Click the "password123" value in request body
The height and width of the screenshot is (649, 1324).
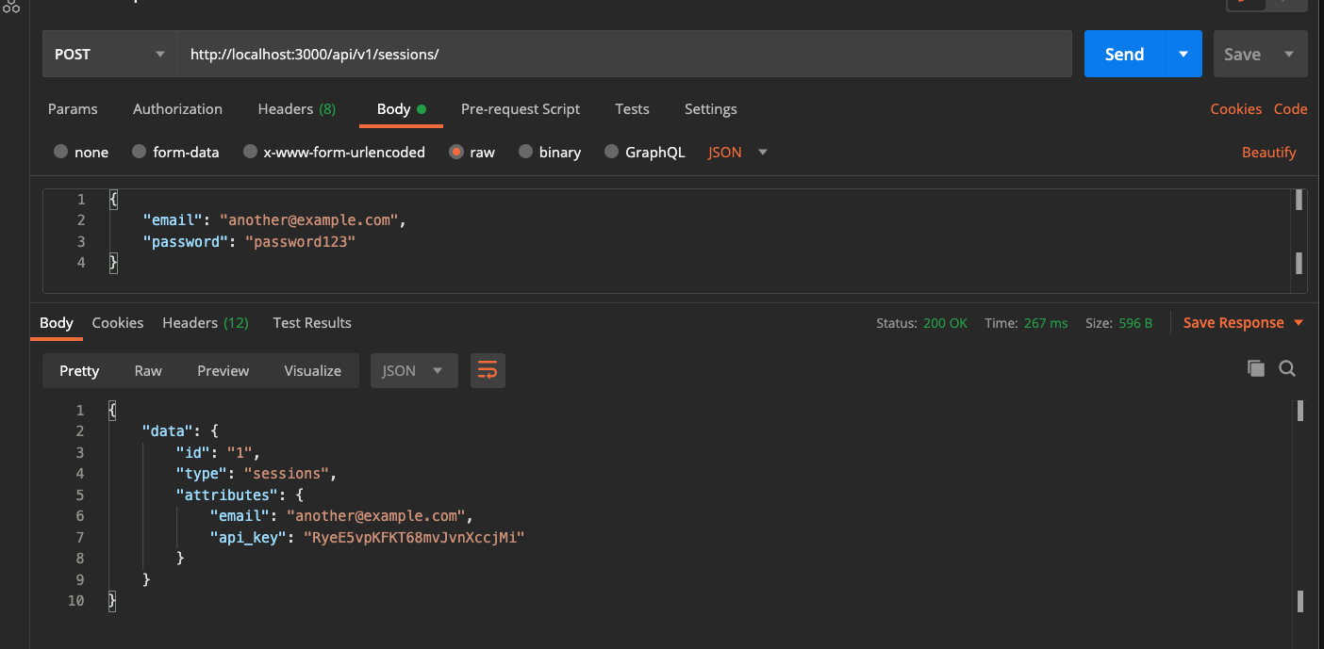point(300,241)
